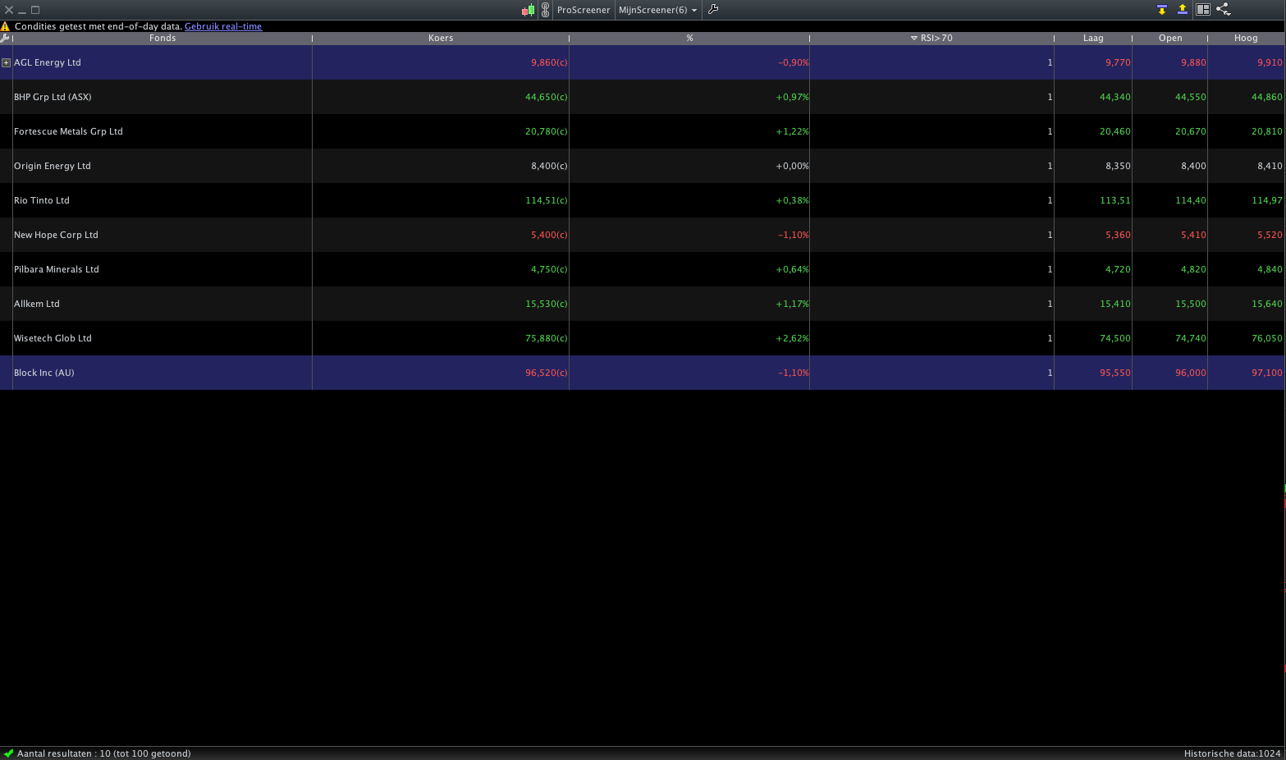Sort by the Koers column header
The height and width of the screenshot is (760, 1286).
(441, 38)
